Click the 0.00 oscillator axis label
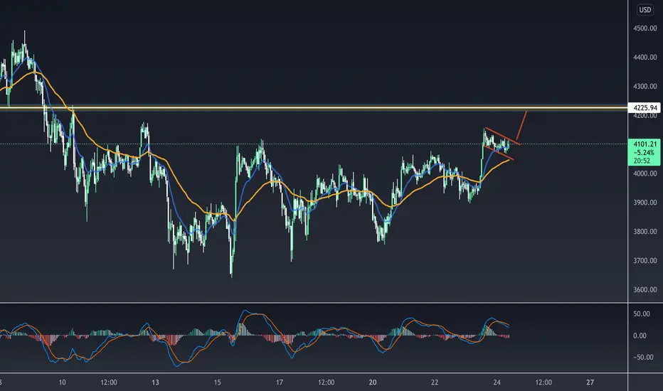The image size is (663, 391). pos(640,336)
